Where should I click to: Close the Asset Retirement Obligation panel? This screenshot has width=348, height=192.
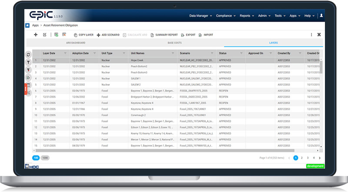[x=319, y=35]
